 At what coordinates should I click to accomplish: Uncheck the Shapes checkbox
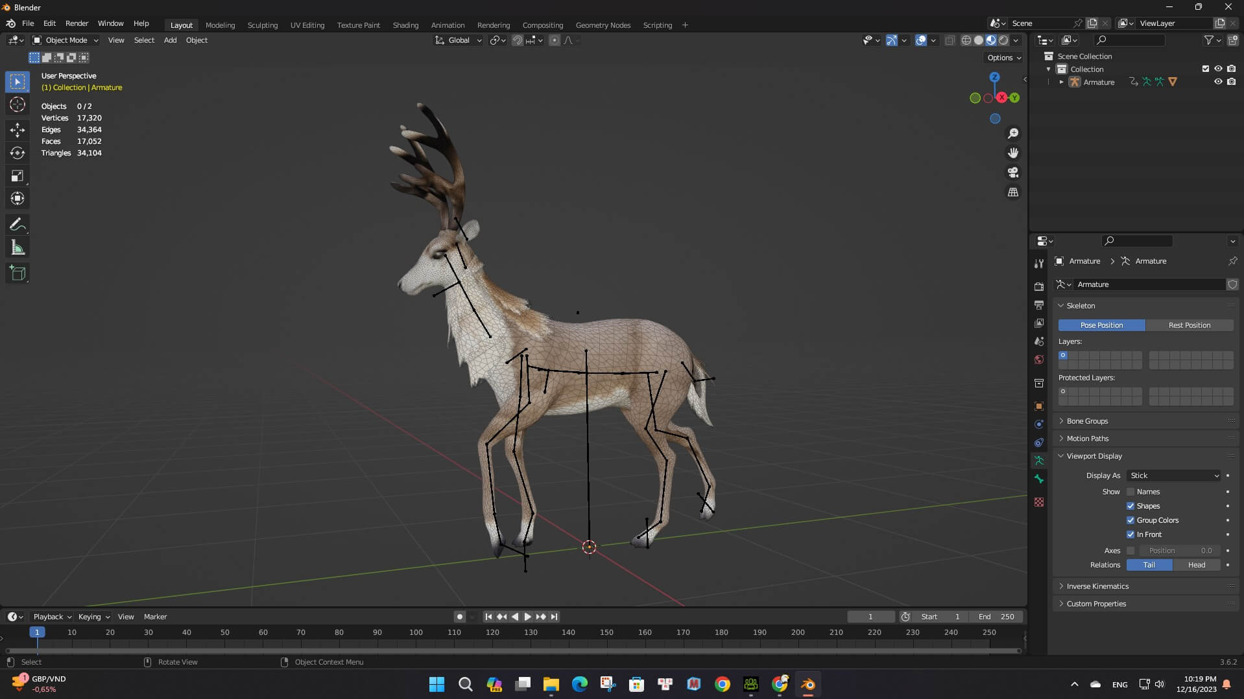point(1130,506)
